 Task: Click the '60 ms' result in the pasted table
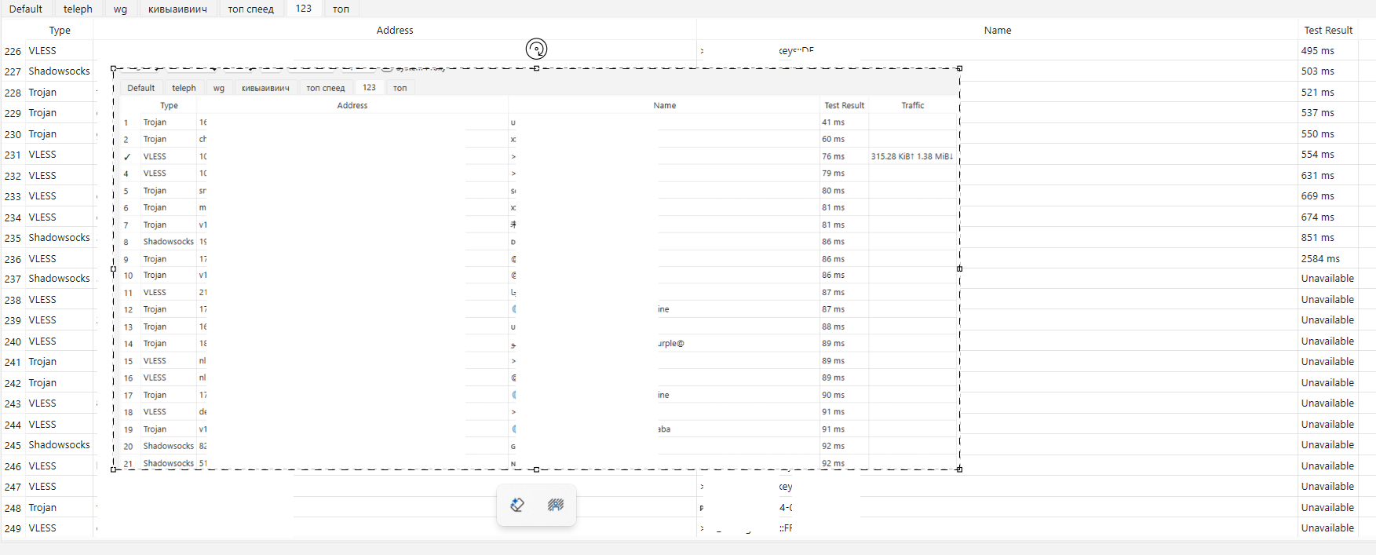click(833, 139)
